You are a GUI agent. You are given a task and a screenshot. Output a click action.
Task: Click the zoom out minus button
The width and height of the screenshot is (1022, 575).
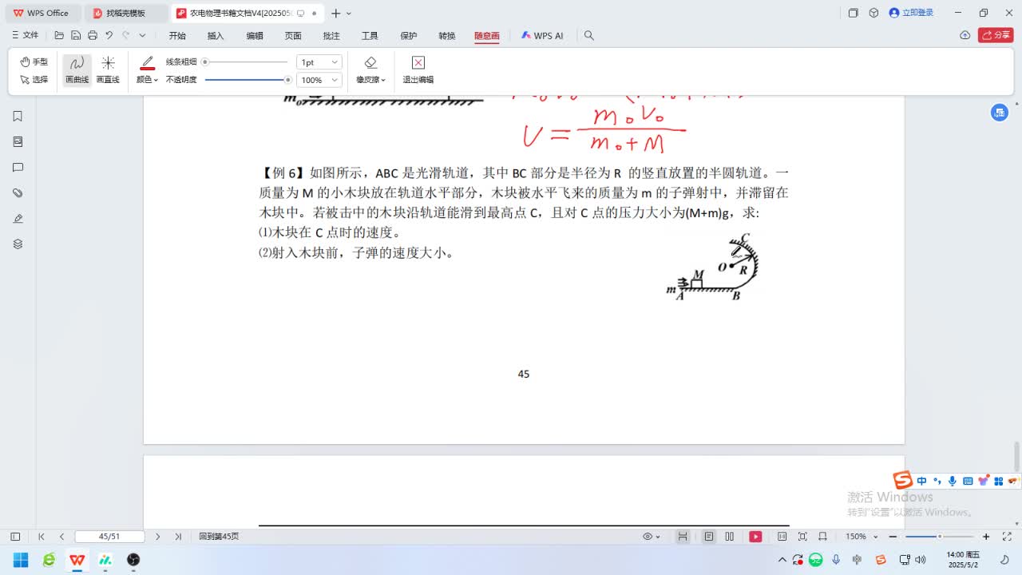click(x=893, y=537)
